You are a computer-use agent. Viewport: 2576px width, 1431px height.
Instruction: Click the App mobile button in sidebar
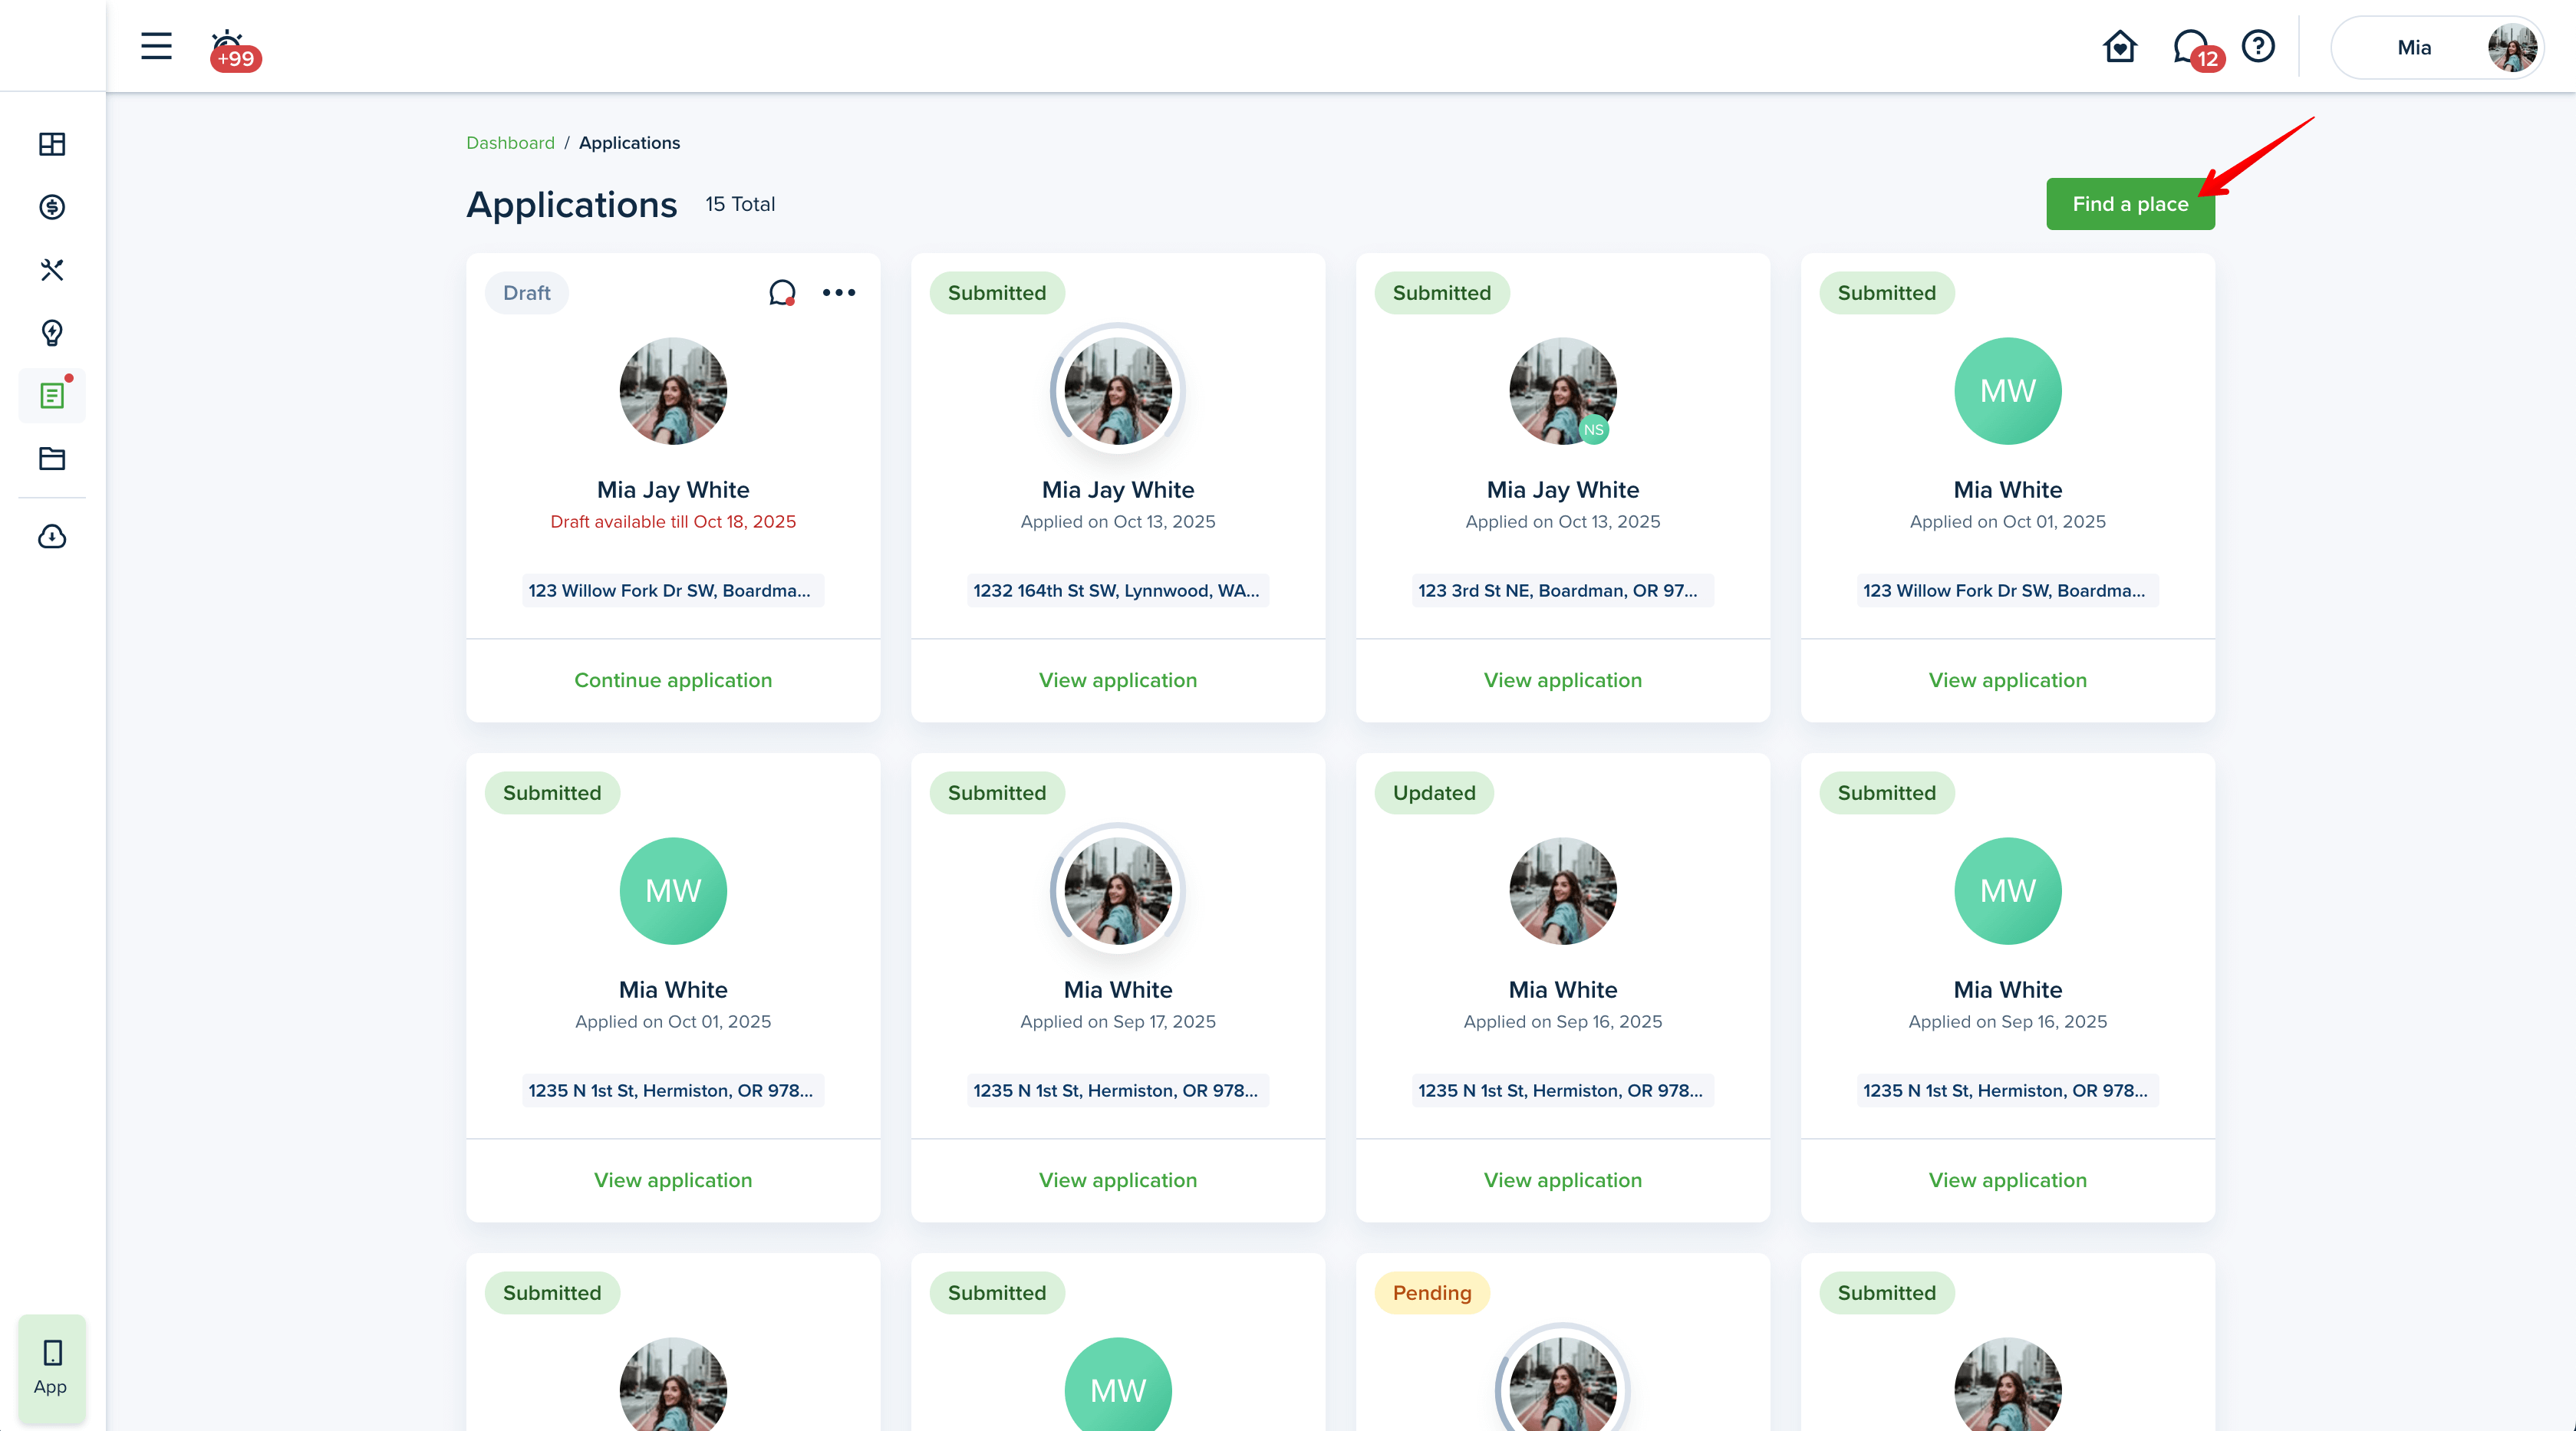pyautogui.click(x=51, y=1367)
